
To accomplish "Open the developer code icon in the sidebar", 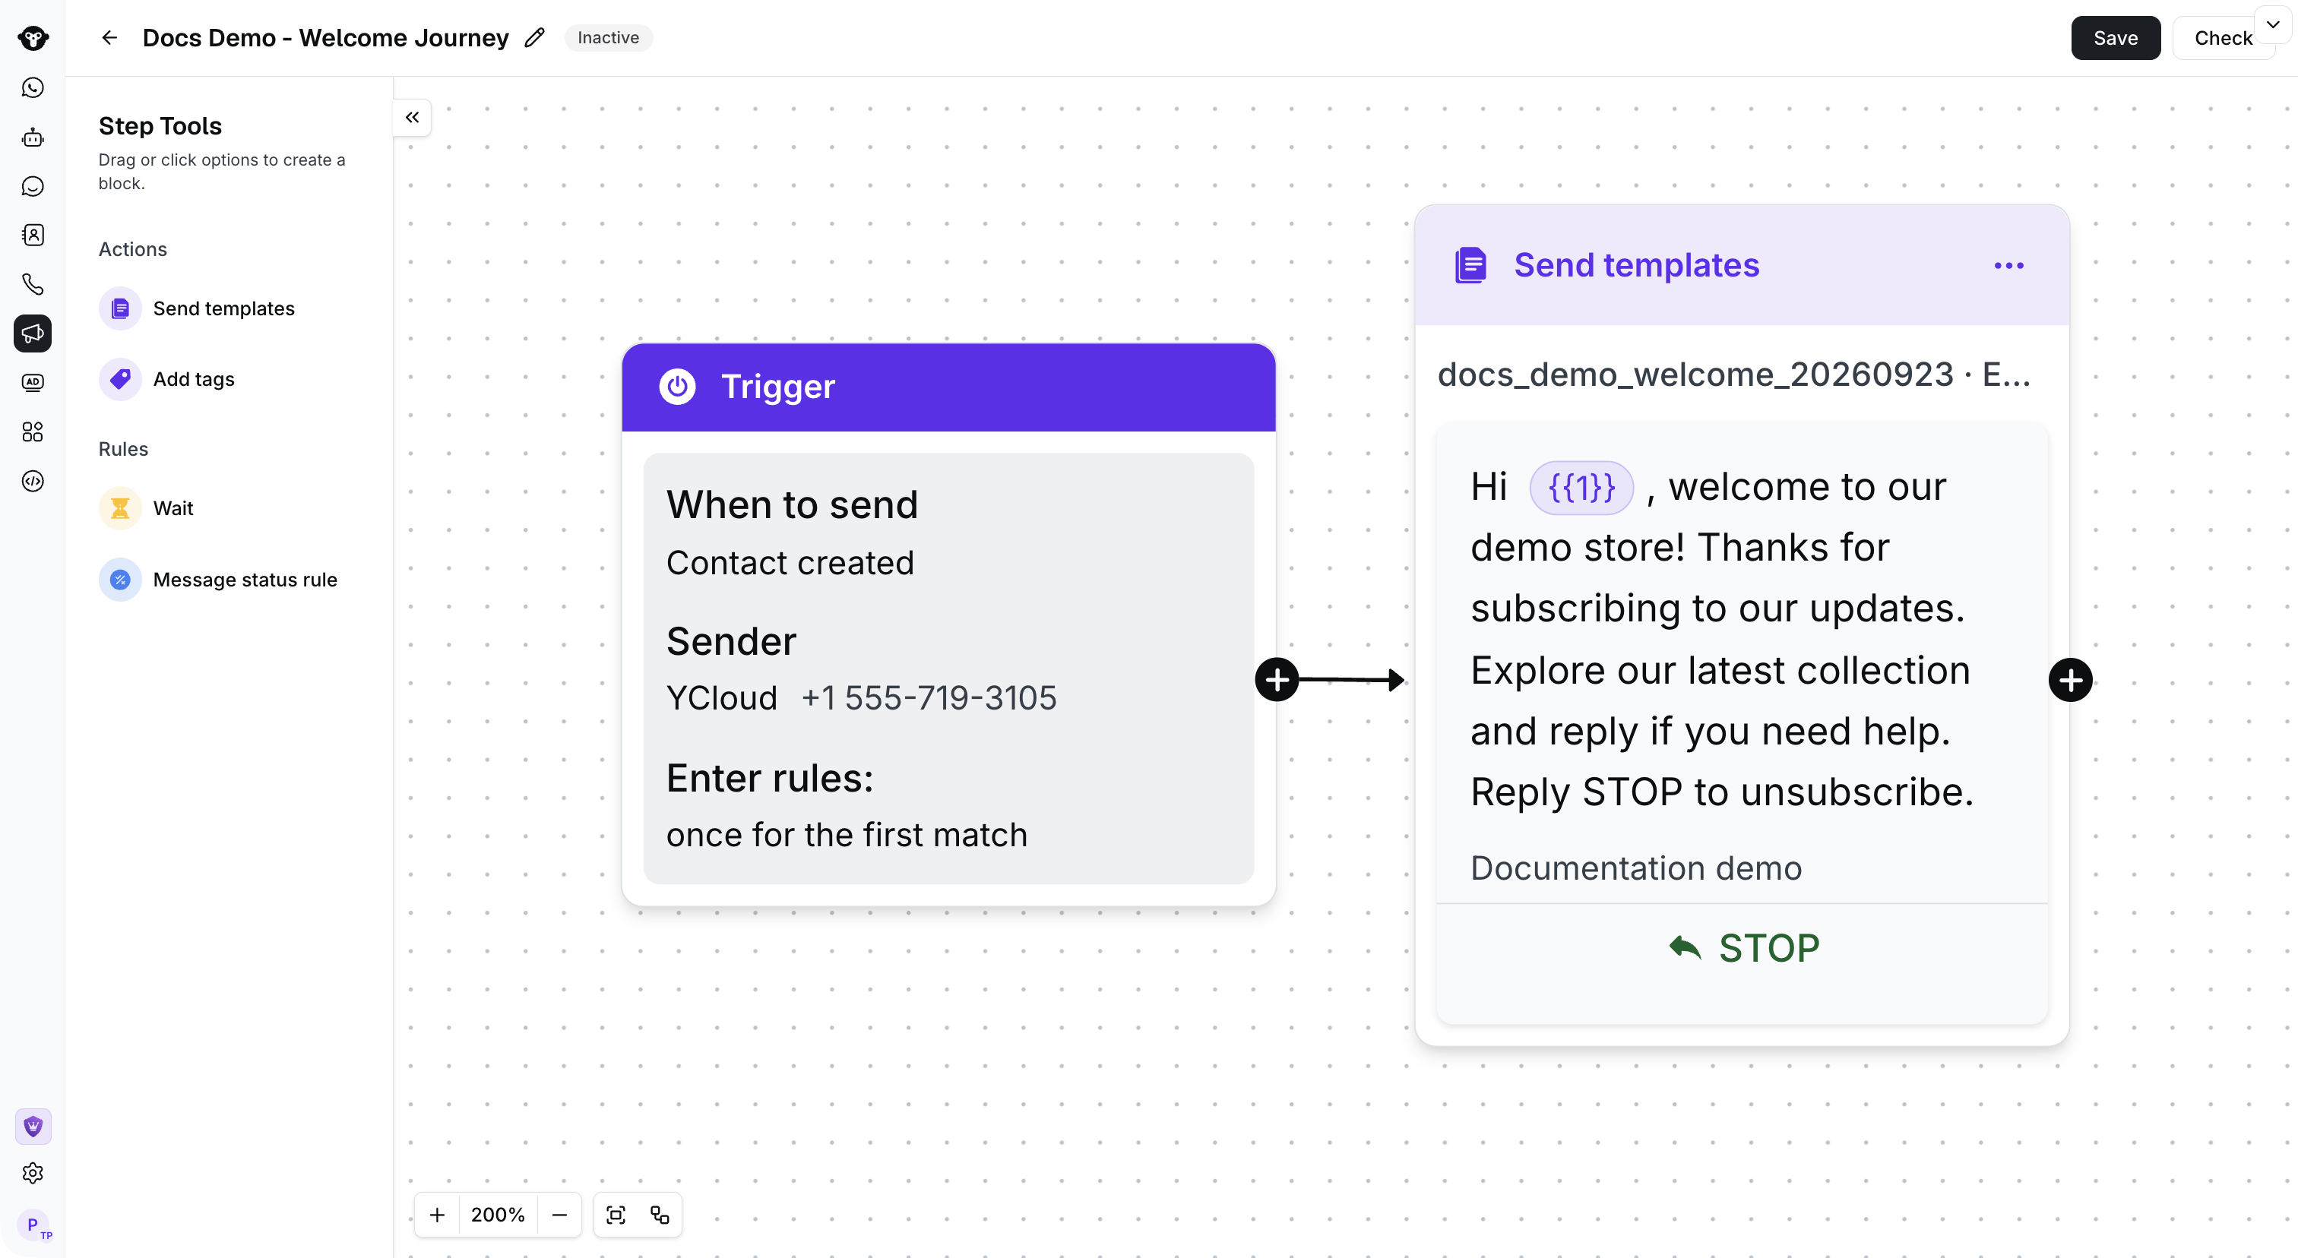I will (33, 482).
